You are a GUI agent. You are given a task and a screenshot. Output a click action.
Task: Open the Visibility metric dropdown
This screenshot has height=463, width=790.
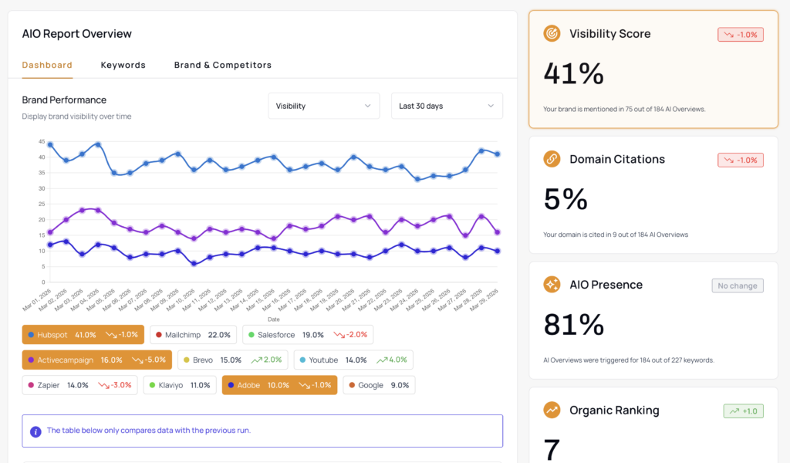[x=323, y=106]
